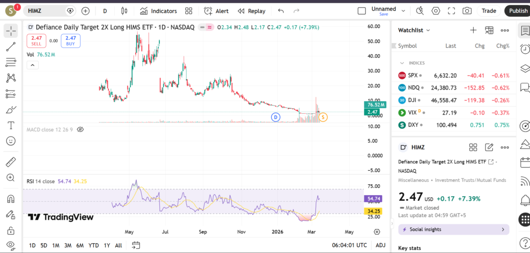Image resolution: width=530 pixels, height=253 pixels.
Task: Collapse the INDICES section in watchlist
Action: tap(402, 63)
